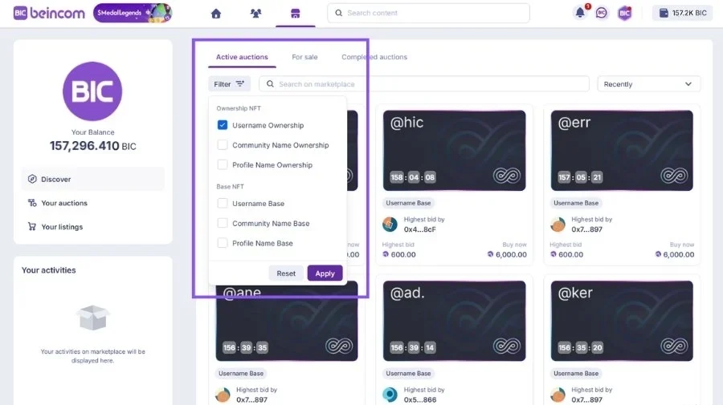This screenshot has height=405, width=723.
Task: Uncheck Username Ownership checkbox
Action: pyautogui.click(x=223, y=125)
